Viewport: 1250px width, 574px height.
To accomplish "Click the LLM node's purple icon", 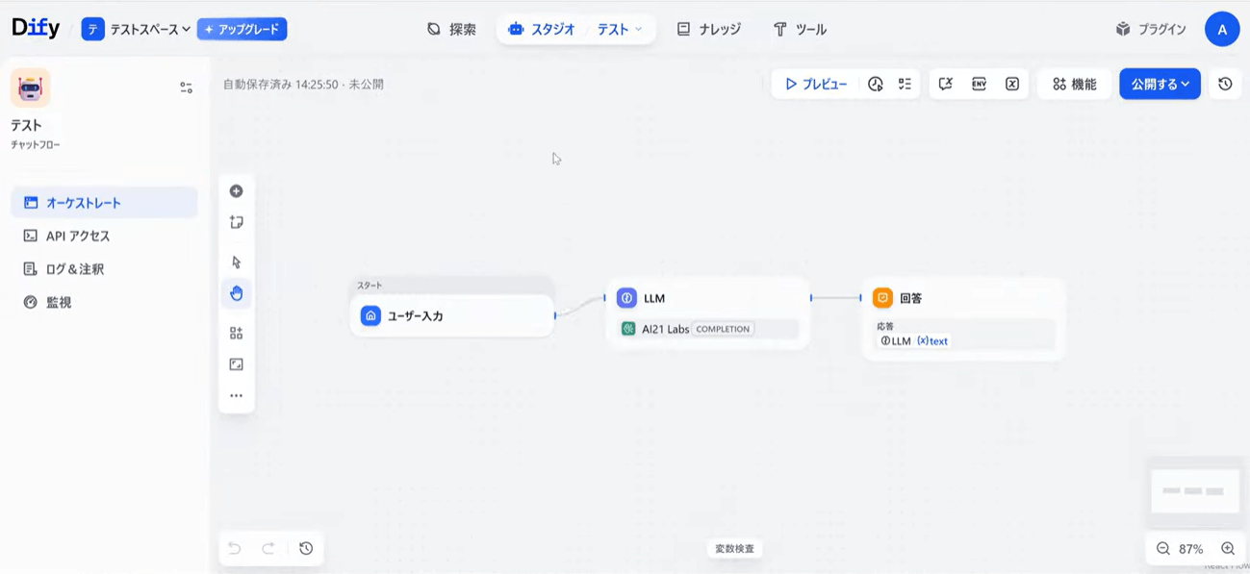I will click(626, 298).
